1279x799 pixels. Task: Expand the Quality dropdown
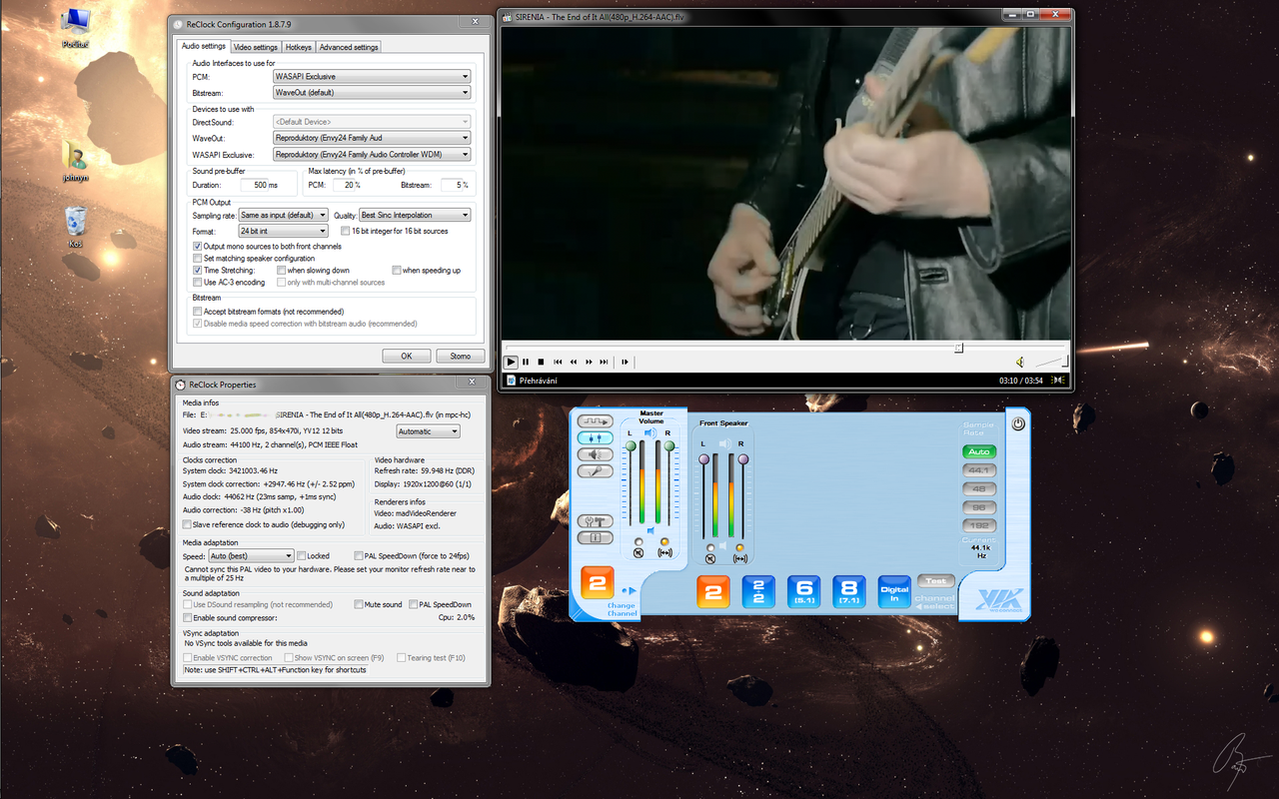point(415,215)
